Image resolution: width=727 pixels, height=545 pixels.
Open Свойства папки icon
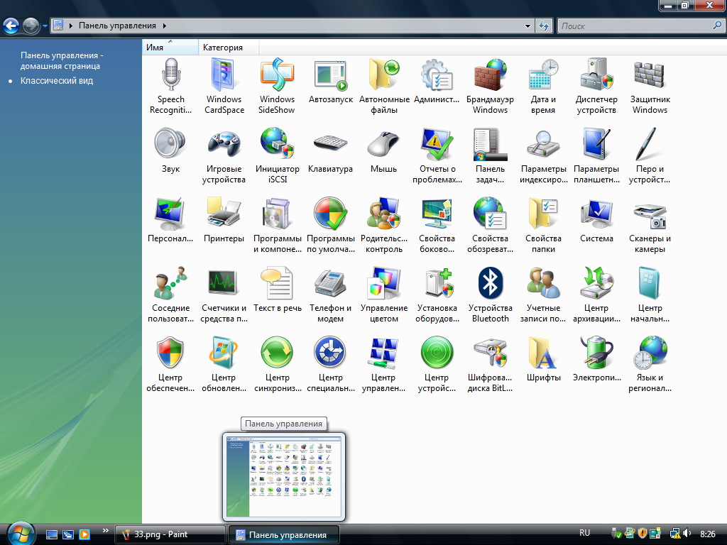(x=543, y=214)
